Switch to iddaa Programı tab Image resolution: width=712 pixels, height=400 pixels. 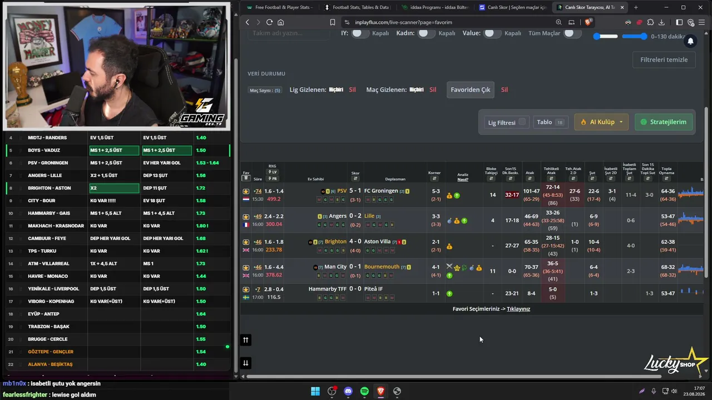[435, 7]
